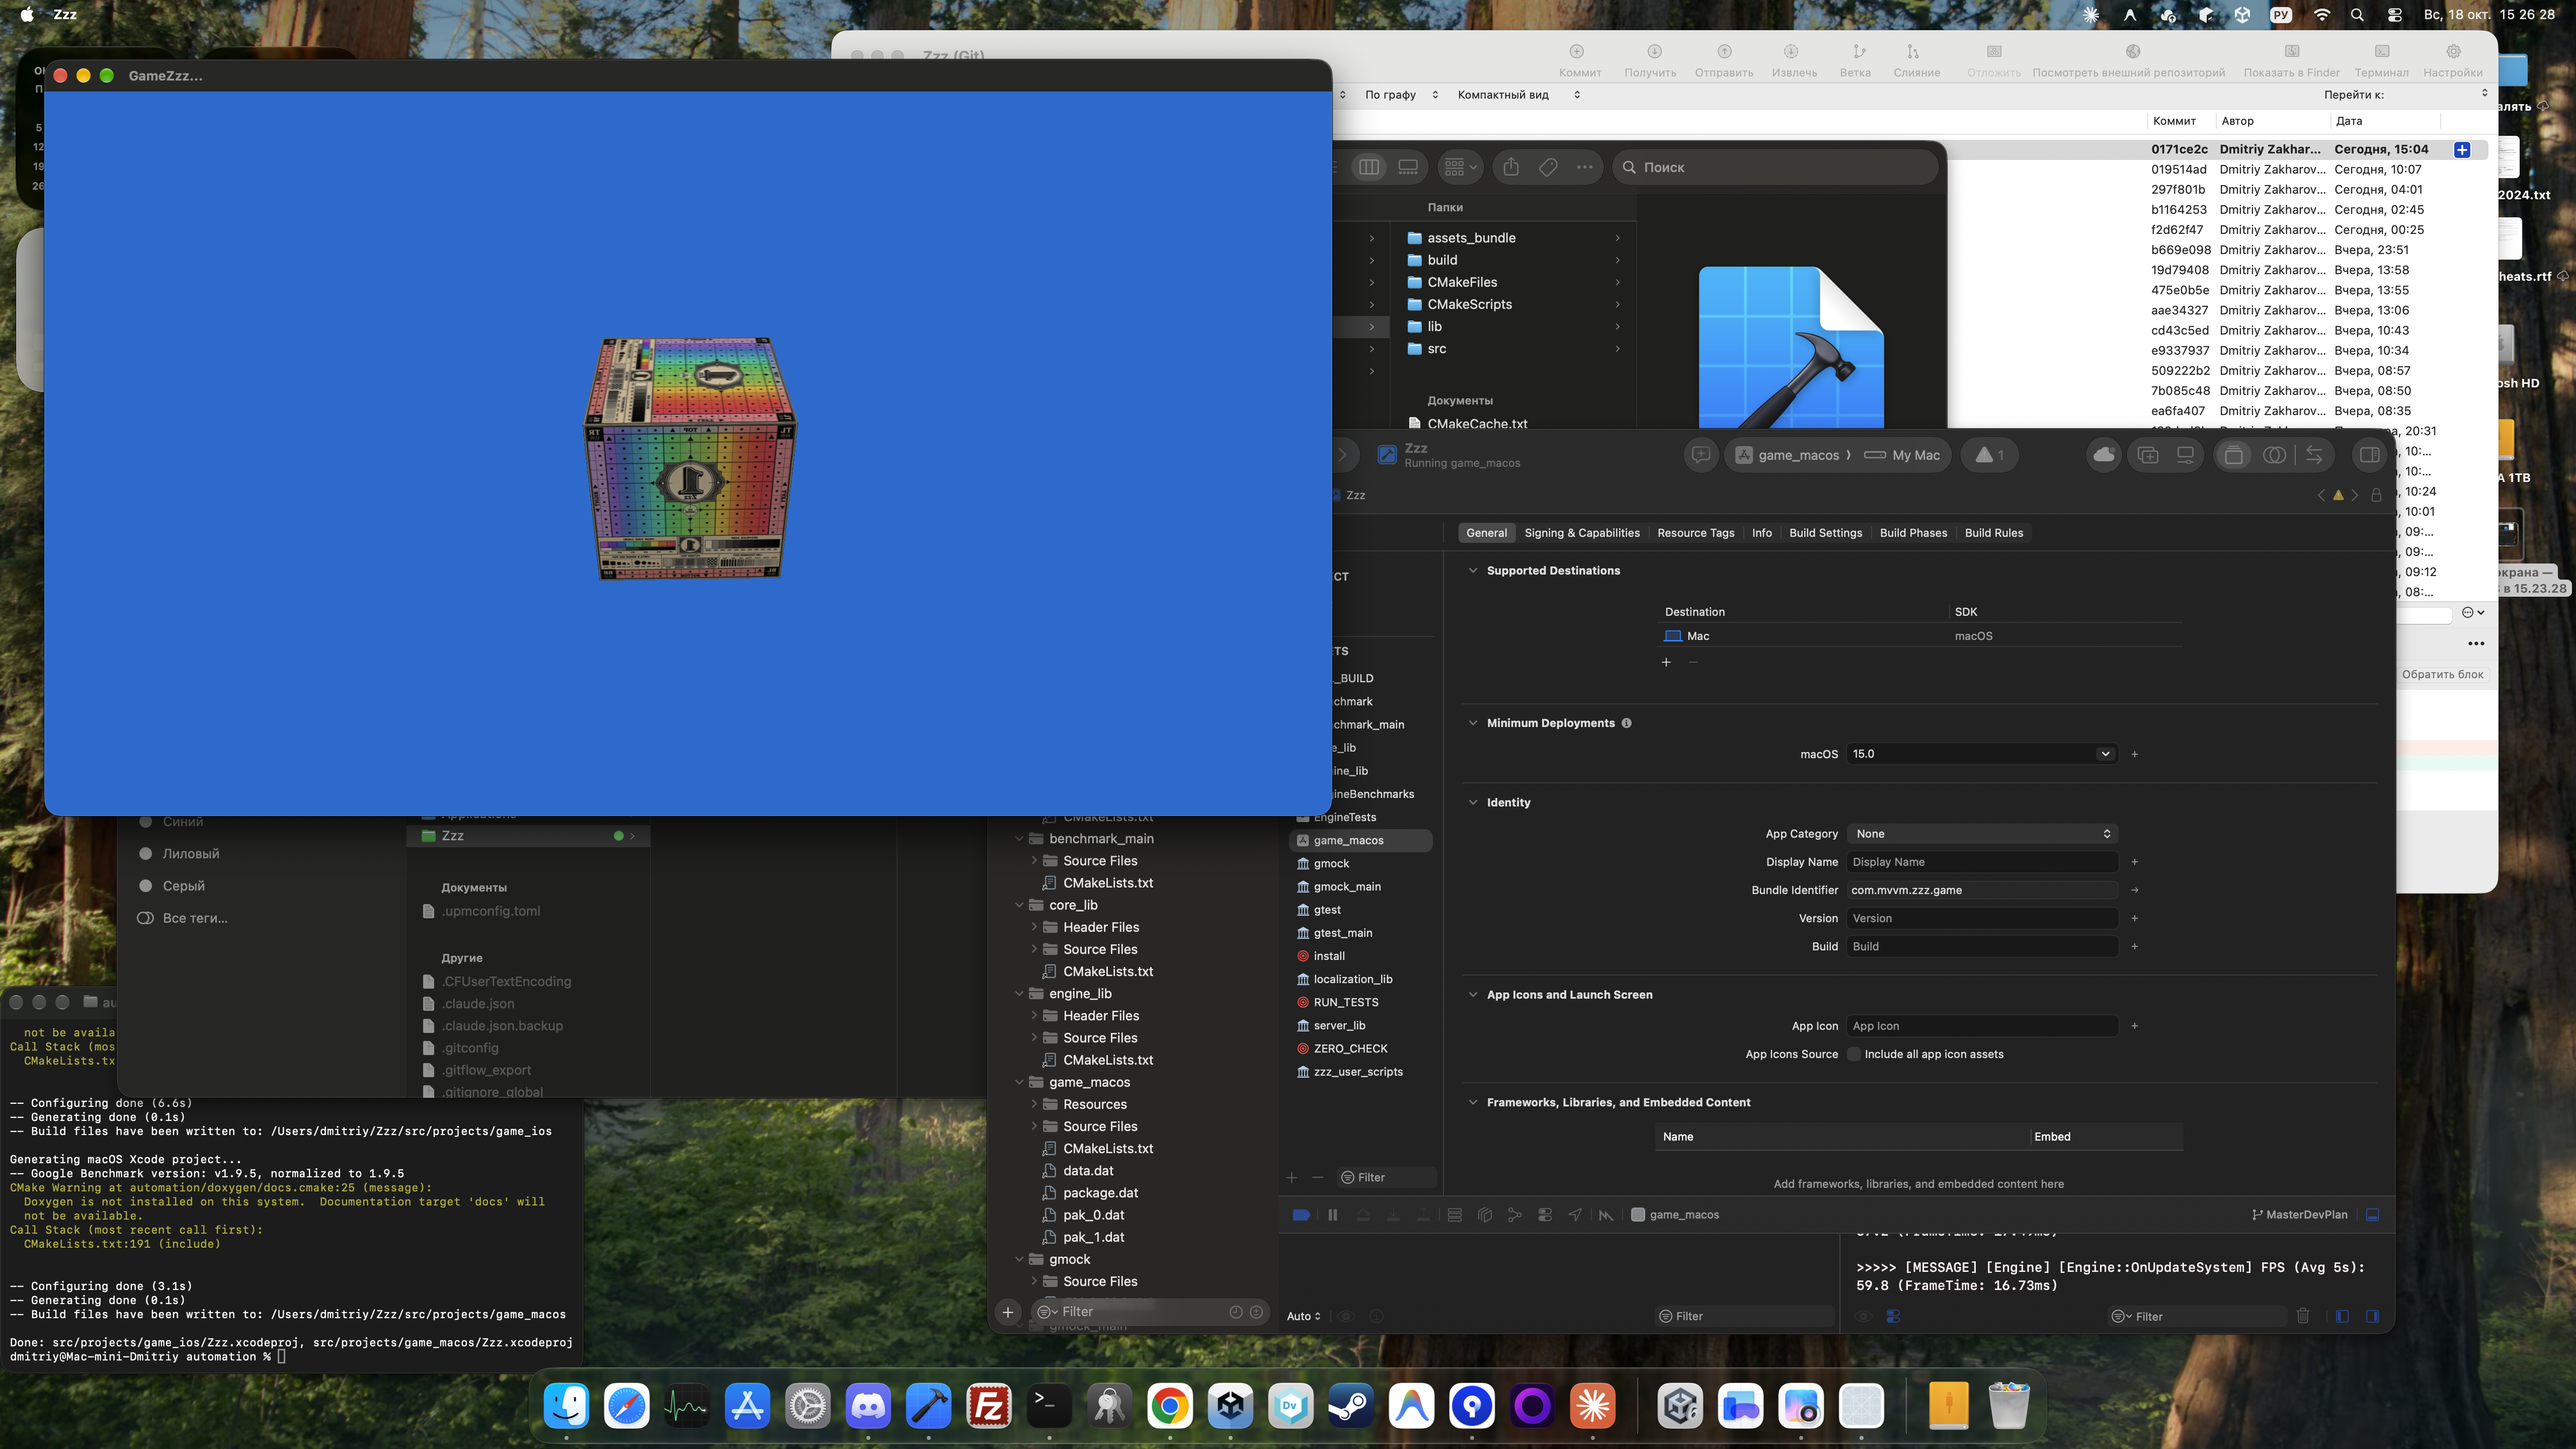The image size is (2576, 1449).
Task: Click the lock icon in Xcode jump bar
Action: coord(2377,495)
